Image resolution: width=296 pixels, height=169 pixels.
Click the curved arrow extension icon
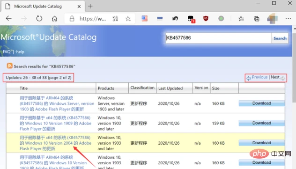175,18
